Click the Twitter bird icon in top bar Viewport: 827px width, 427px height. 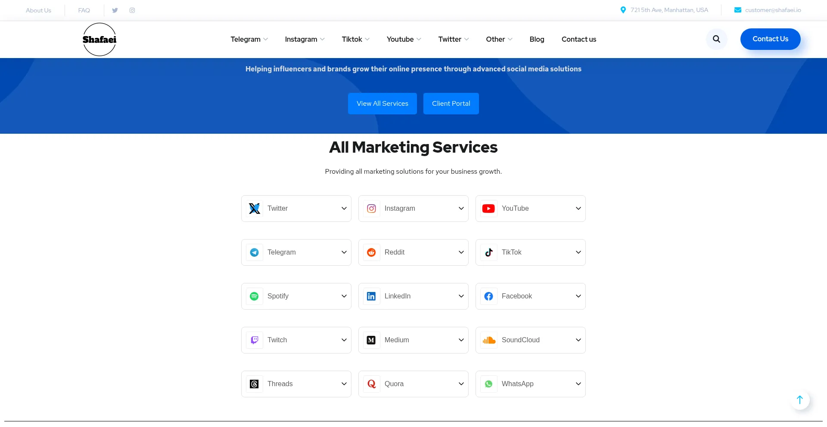[115, 10]
